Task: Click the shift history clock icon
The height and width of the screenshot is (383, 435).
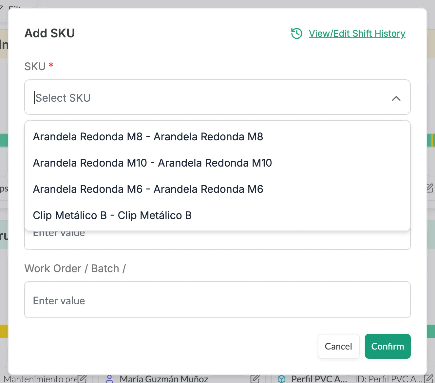Action: tap(297, 33)
